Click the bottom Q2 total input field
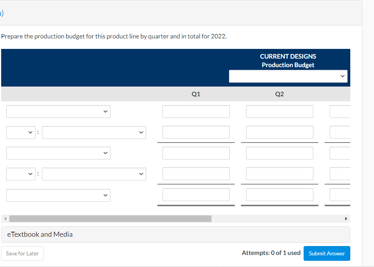 (280, 194)
